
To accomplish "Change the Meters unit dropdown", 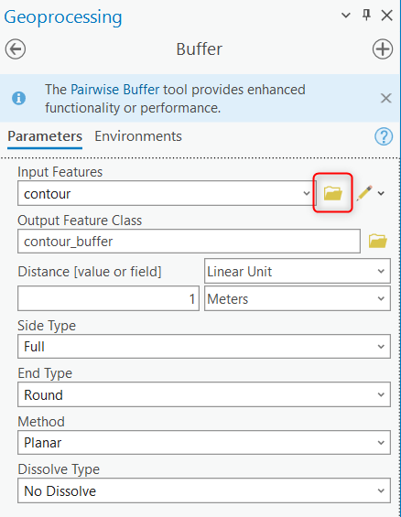I will [x=298, y=298].
